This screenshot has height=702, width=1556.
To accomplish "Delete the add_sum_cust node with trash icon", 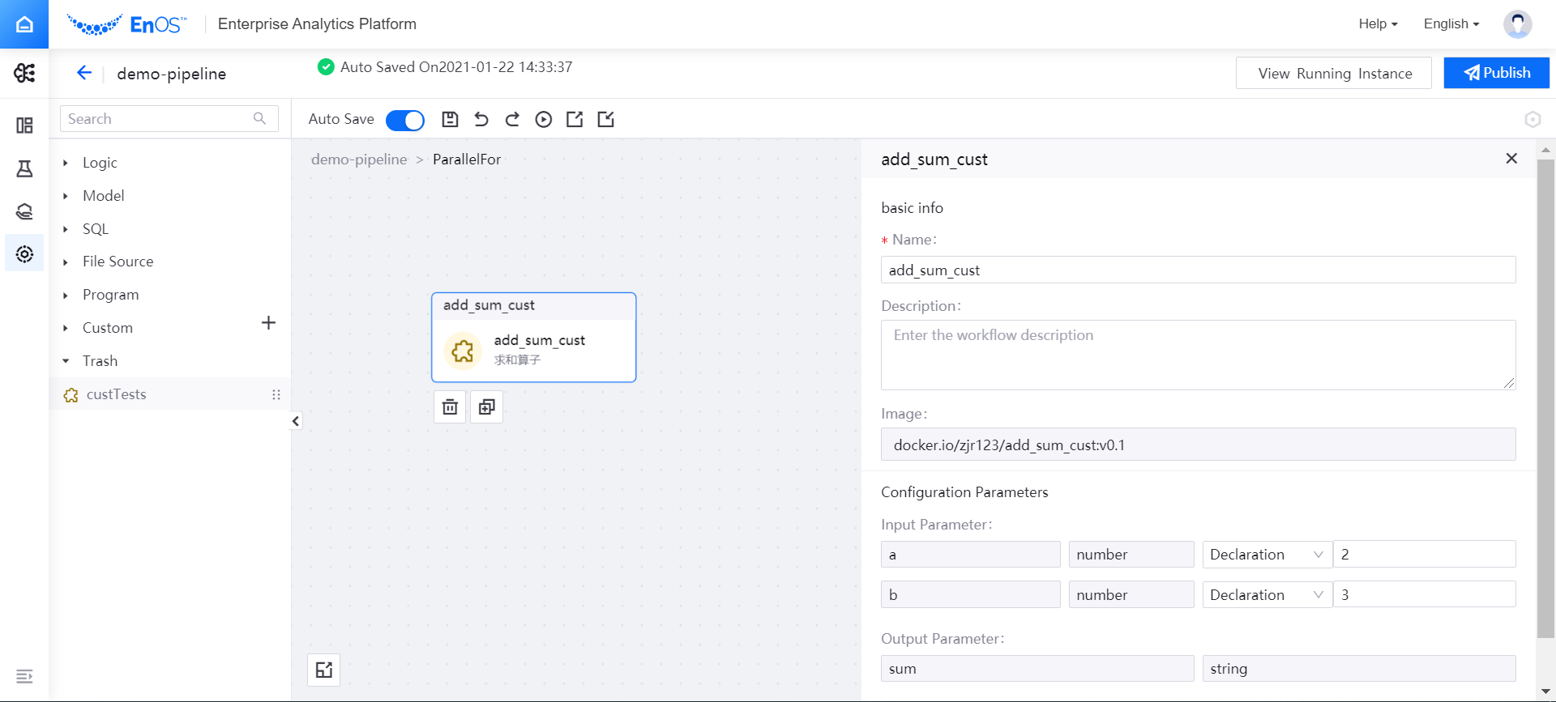I will pos(450,407).
